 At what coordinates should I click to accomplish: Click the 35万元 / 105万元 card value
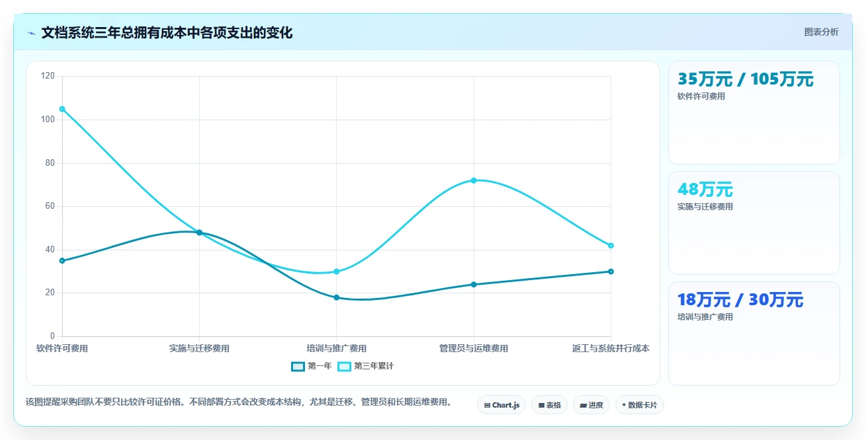coord(745,79)
